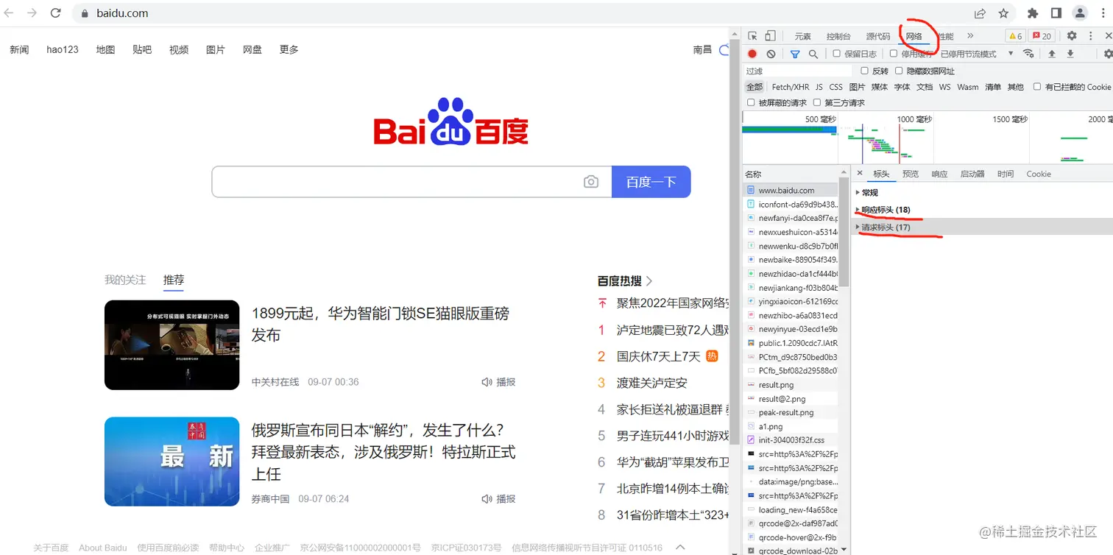Filter requests by Fetch/XHR

(x=791, y=87)
